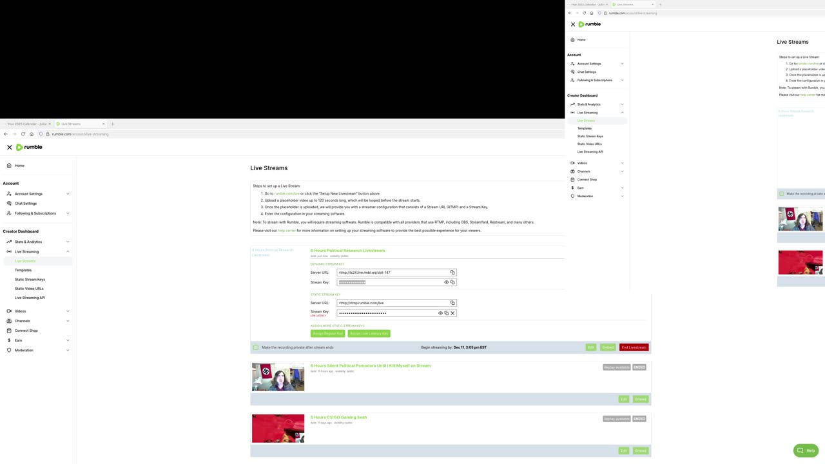Expand Channels section in main sidebar
The height and width of the screenshot is (464, 825).
click(x=68, y=321)
